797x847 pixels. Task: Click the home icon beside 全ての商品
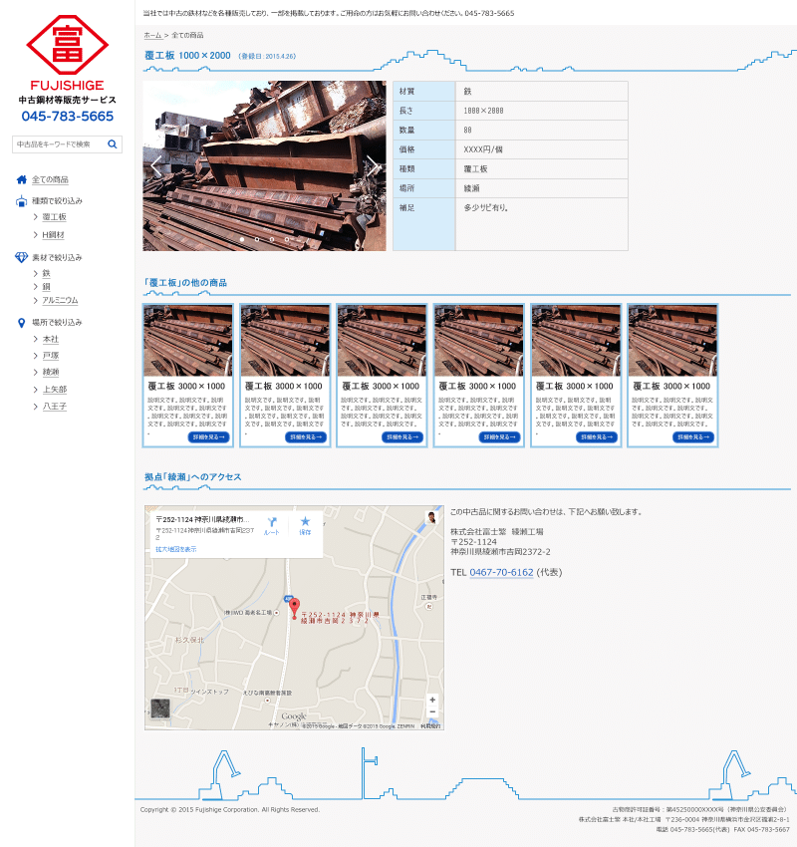click(22, 179)
